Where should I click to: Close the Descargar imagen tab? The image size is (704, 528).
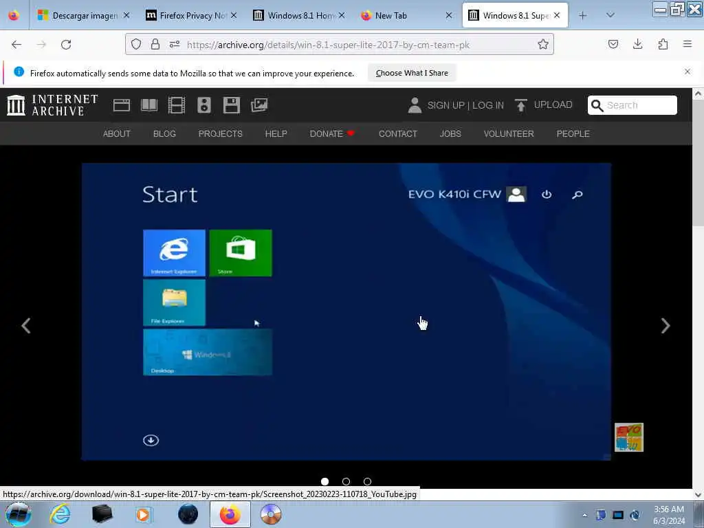tap(126, 15)
